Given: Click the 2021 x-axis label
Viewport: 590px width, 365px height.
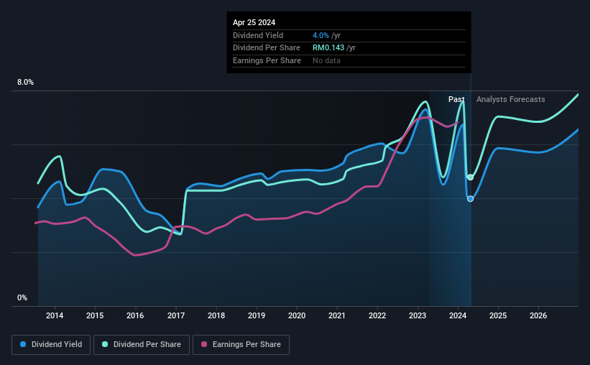Looking at the screenshot, I should tap(337, 315).
